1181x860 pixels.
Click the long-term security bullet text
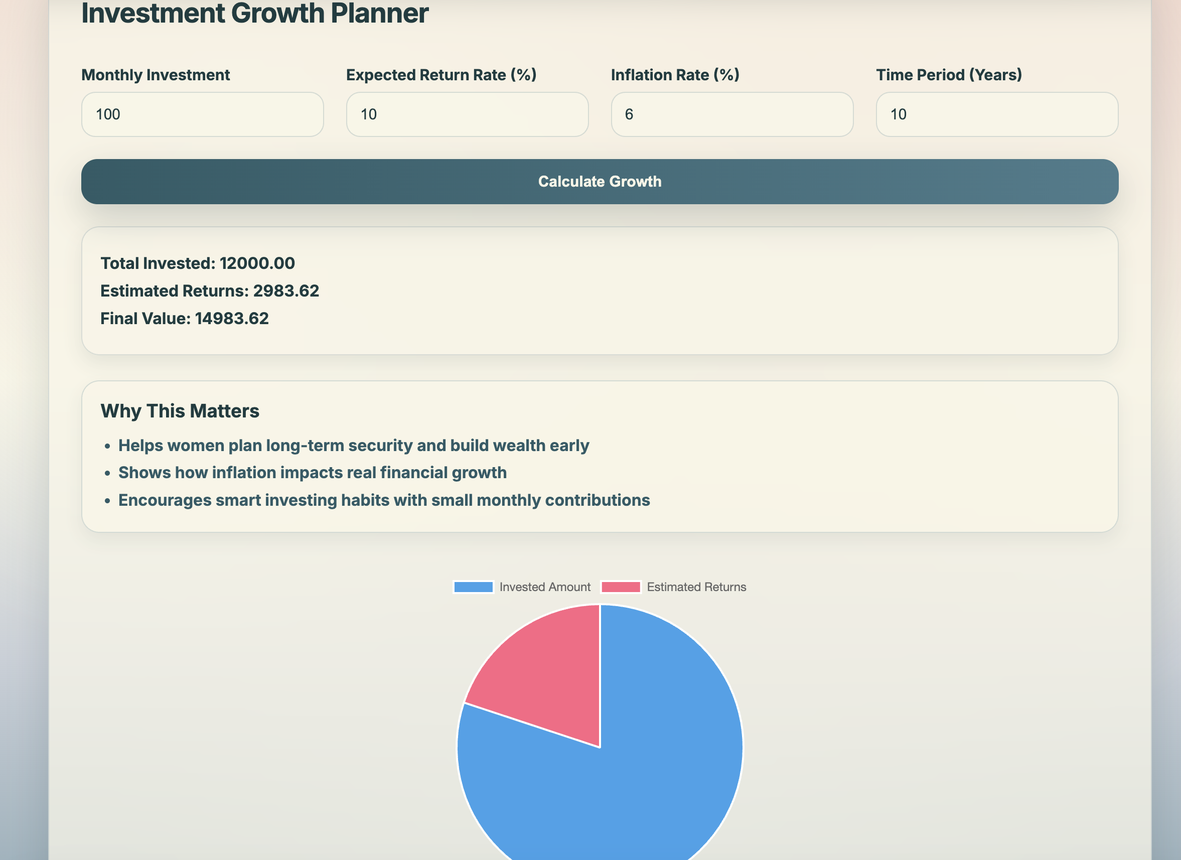(x=354, y=446)
